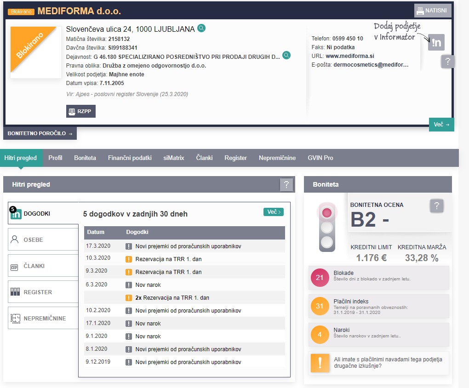Open Bonitetno poročilo link

(x=40, y=134)
